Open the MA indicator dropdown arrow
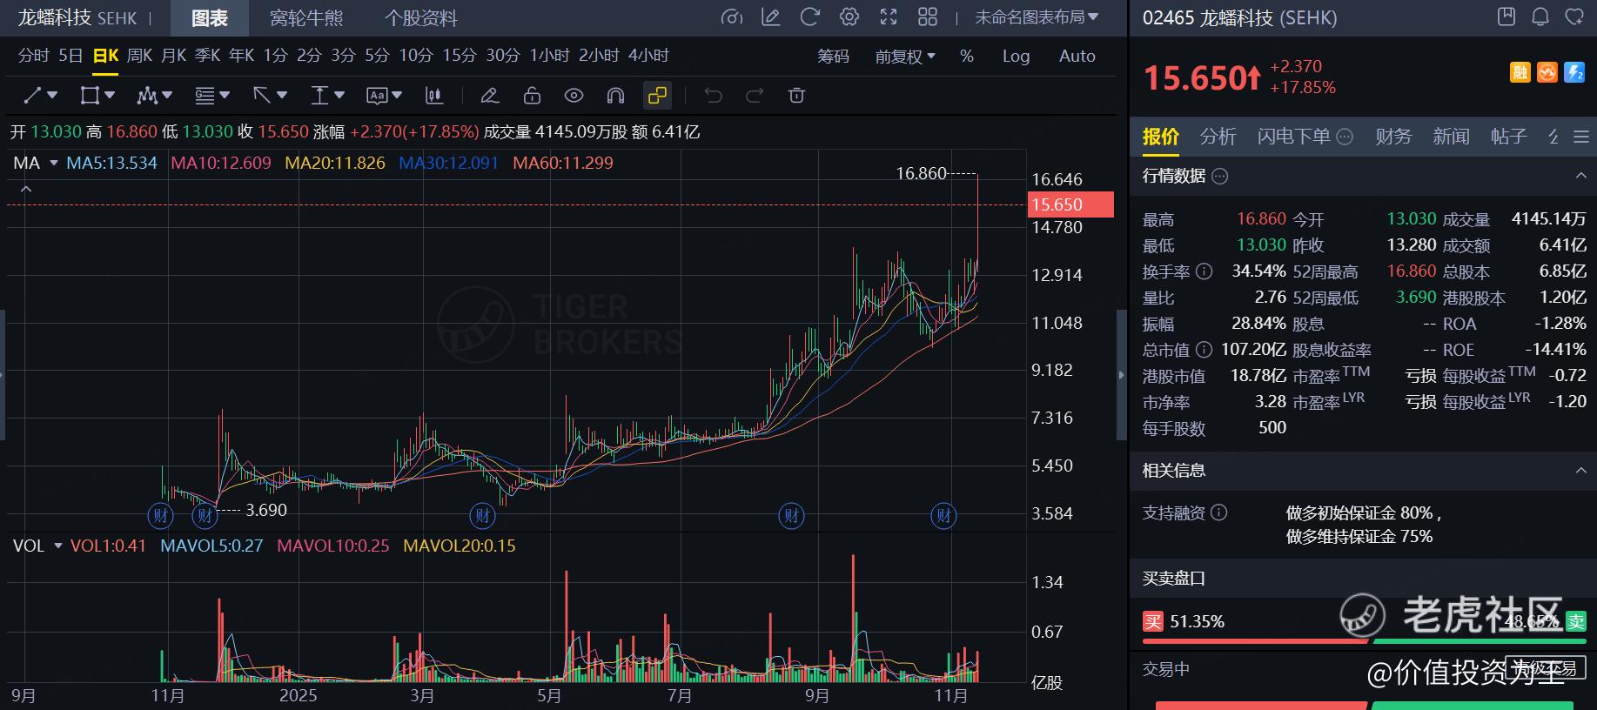This screenshot has width=1597, height=710. click(54, 163)
